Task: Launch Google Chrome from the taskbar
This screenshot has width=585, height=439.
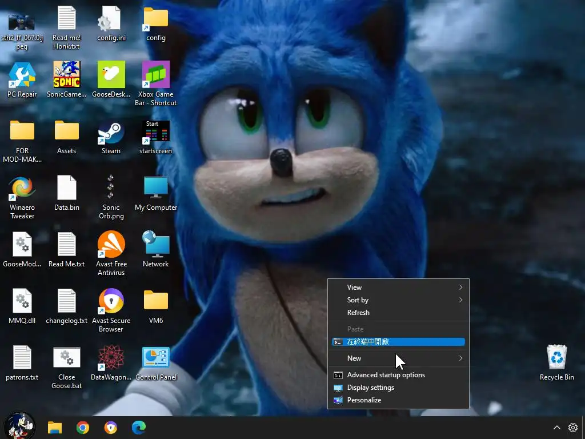Action: pos(83,428)
